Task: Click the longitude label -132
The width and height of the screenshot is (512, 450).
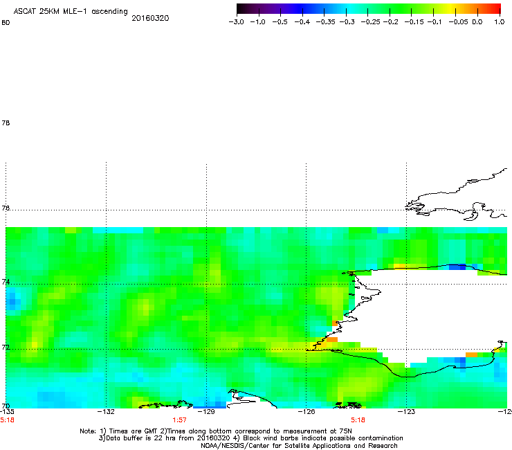Action: coord(106,412)
